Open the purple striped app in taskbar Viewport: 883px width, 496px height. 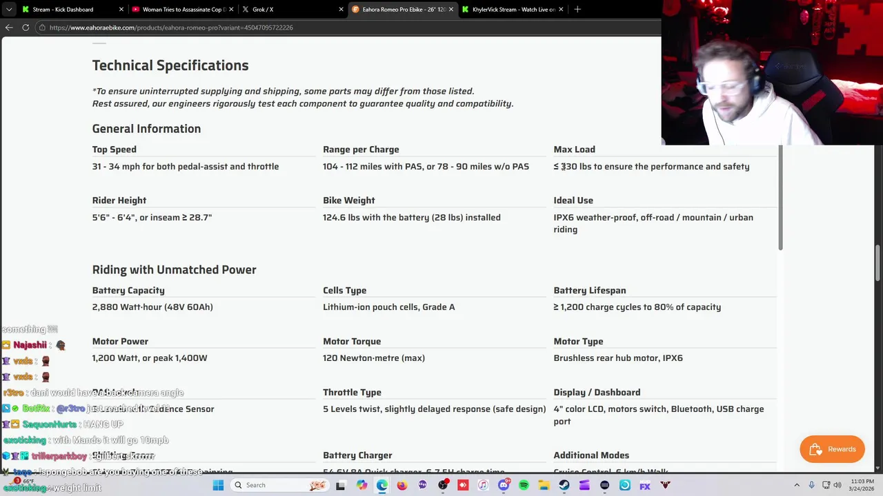pos(584,485)
